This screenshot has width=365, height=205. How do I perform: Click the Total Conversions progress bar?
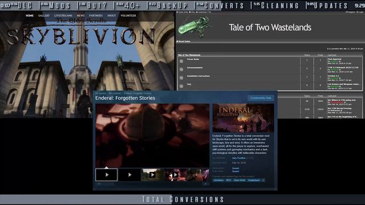pyautogui.click(x=182, y=199)
